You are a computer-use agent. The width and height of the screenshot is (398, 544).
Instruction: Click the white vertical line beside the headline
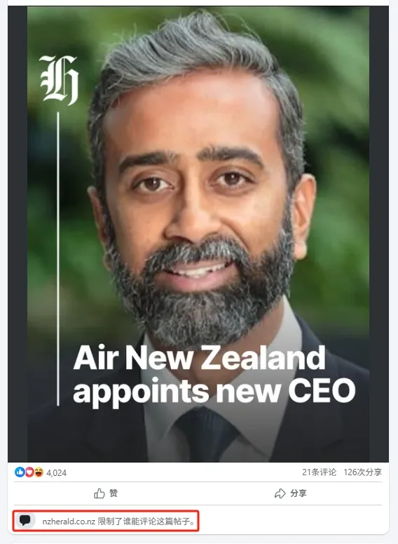click(58, 258)
